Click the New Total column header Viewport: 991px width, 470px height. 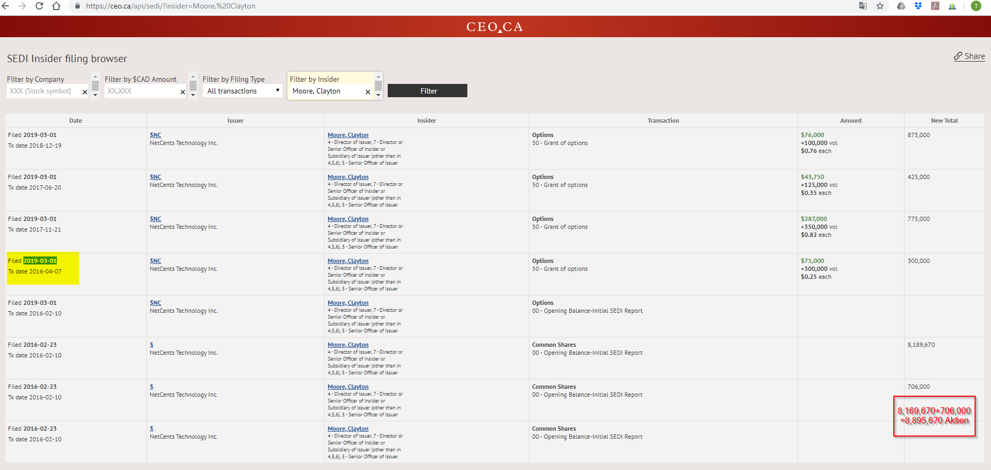[x=944, y=121]
